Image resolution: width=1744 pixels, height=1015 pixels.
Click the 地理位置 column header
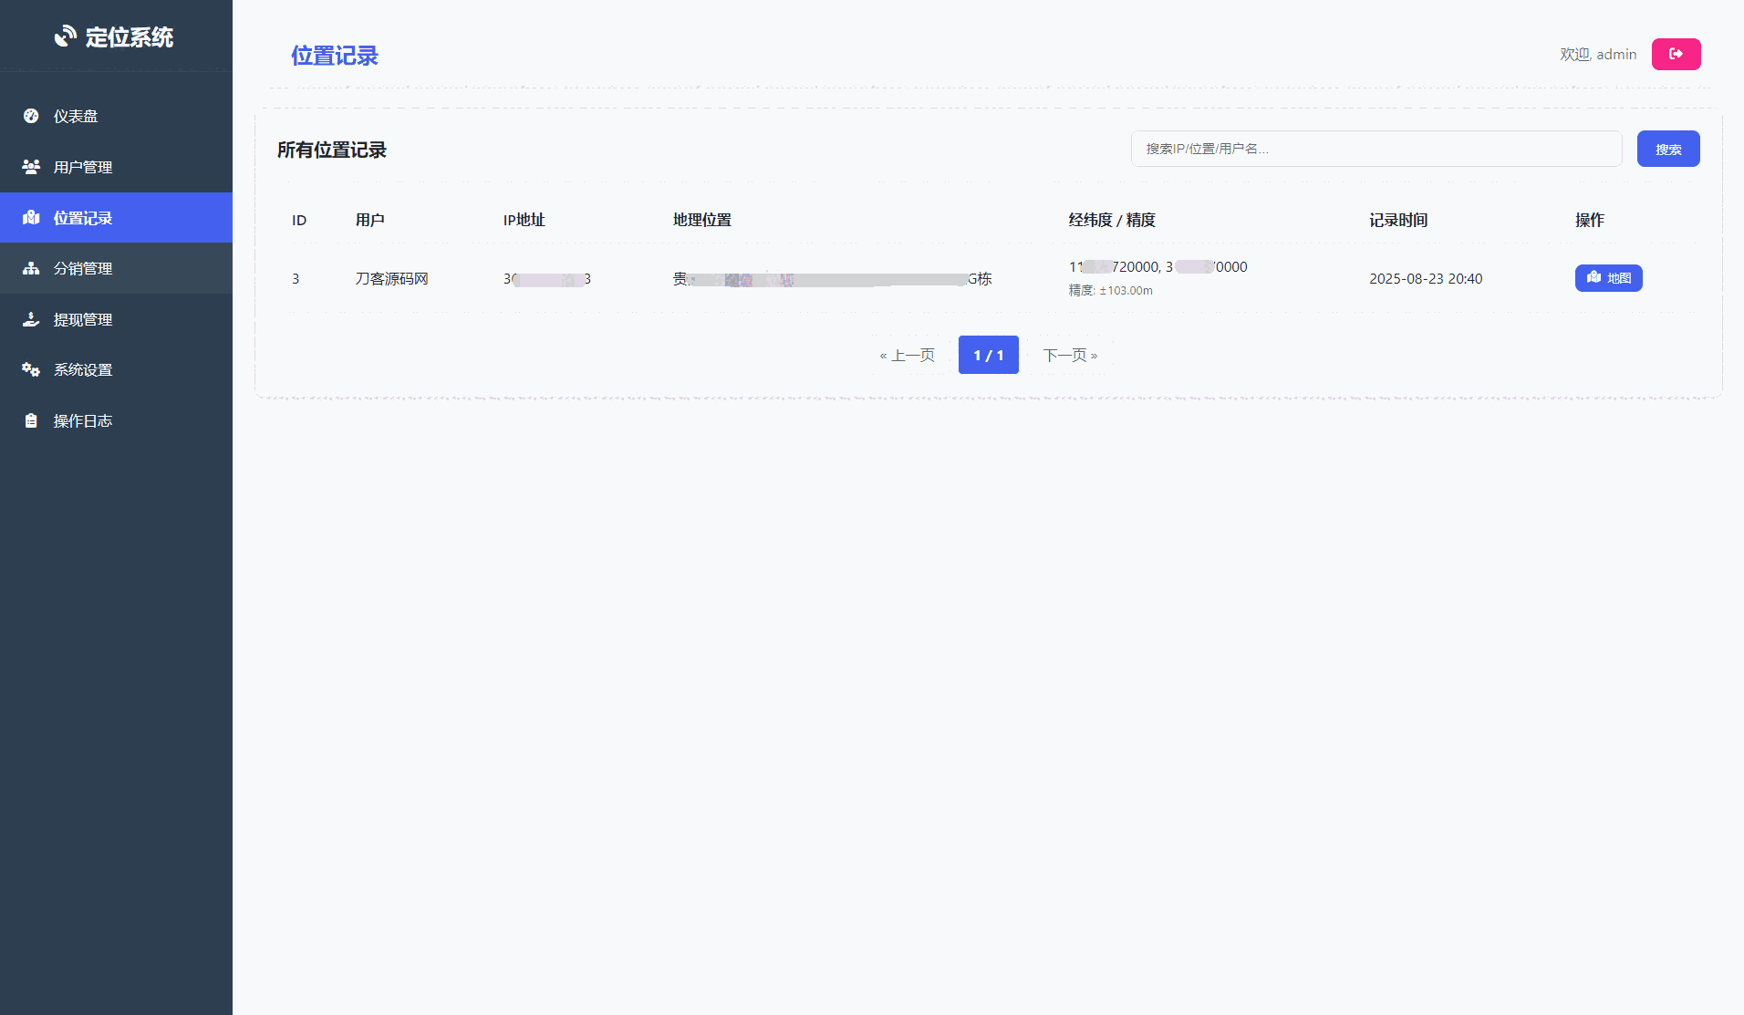(x=702, y=220)
